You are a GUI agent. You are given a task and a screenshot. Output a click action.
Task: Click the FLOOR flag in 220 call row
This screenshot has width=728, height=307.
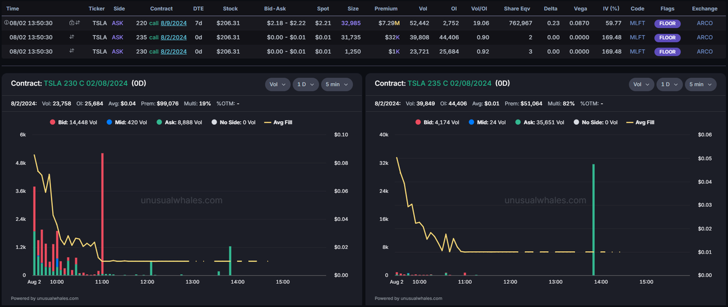pos(667,22)
